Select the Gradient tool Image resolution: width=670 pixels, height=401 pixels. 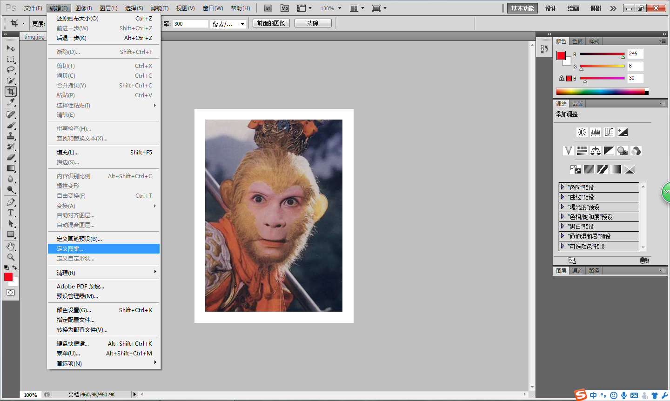(x=11, y=168)
